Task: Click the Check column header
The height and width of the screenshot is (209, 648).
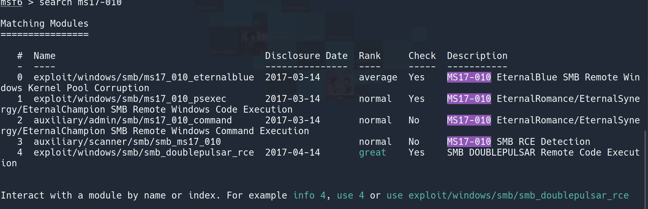Action: pos(422,56)
